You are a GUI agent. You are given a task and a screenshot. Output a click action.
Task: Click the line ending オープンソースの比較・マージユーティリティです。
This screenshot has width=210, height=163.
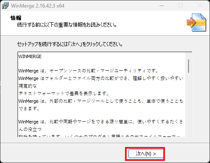click(88, 71)
